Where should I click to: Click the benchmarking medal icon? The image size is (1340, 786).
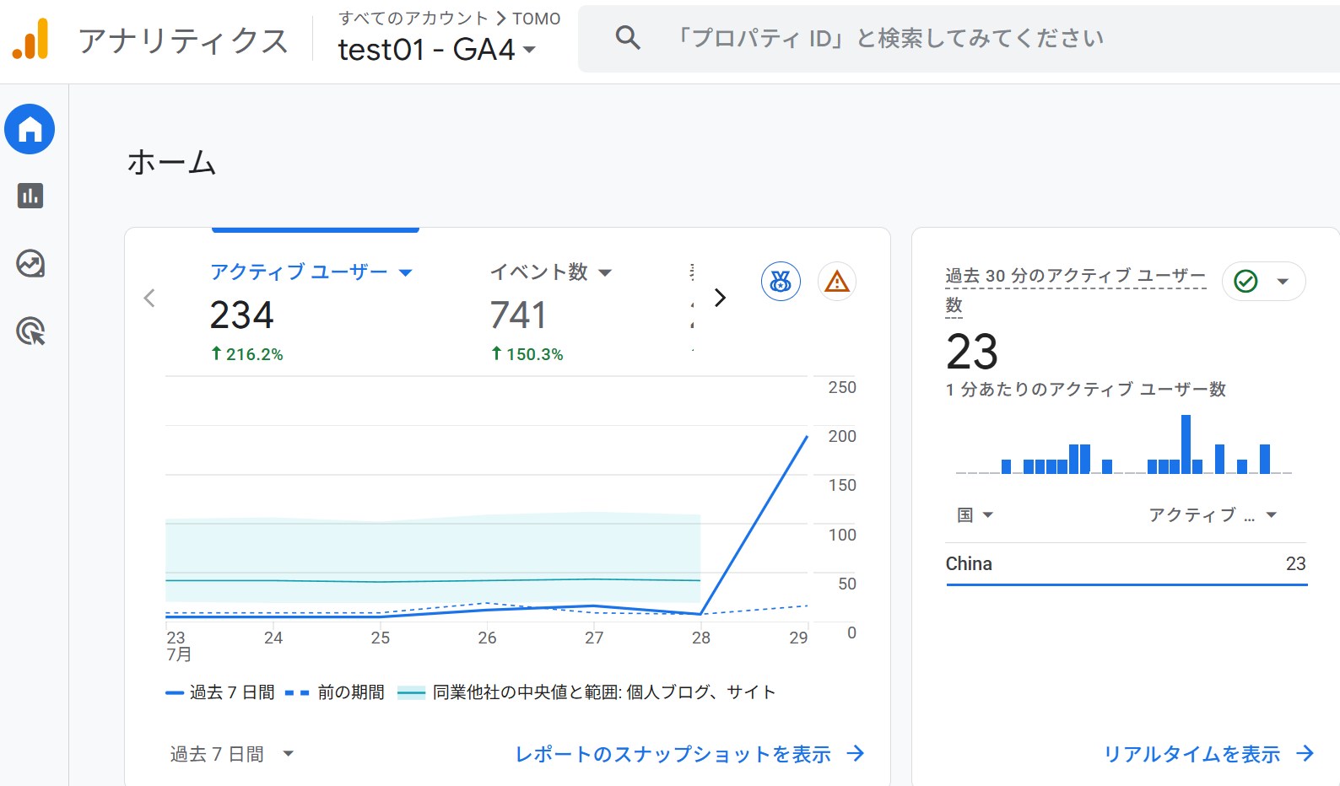781,282
